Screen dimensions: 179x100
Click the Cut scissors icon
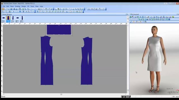click(x=39, y=9)
